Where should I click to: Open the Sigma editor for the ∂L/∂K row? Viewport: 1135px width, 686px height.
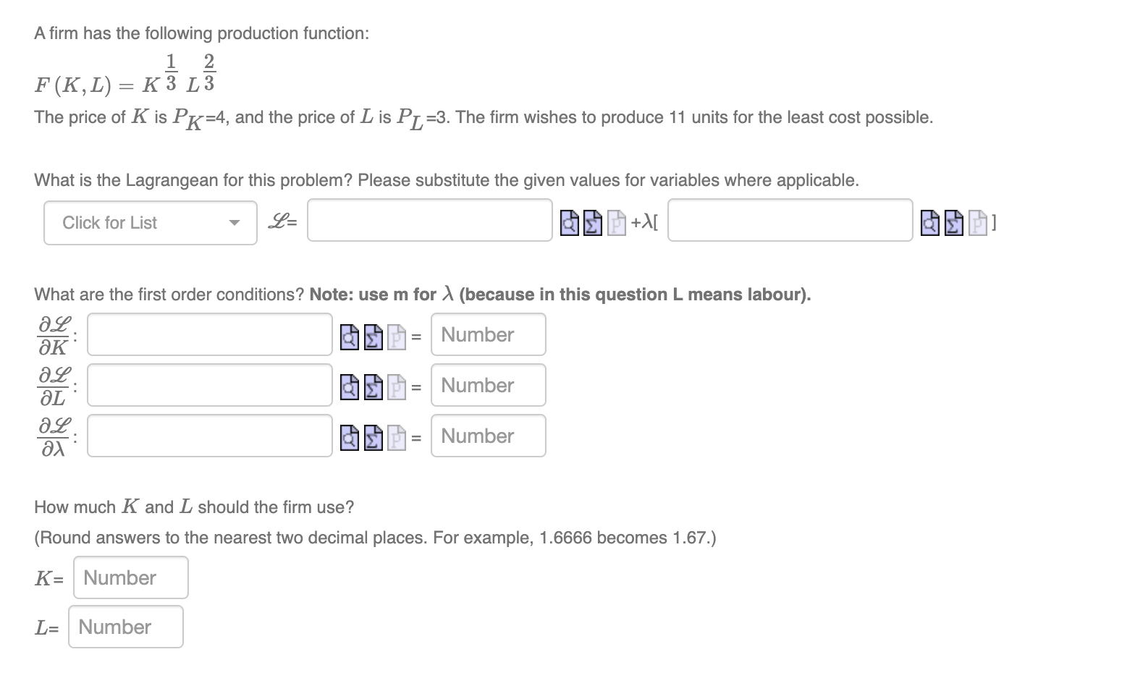(373, 335)
